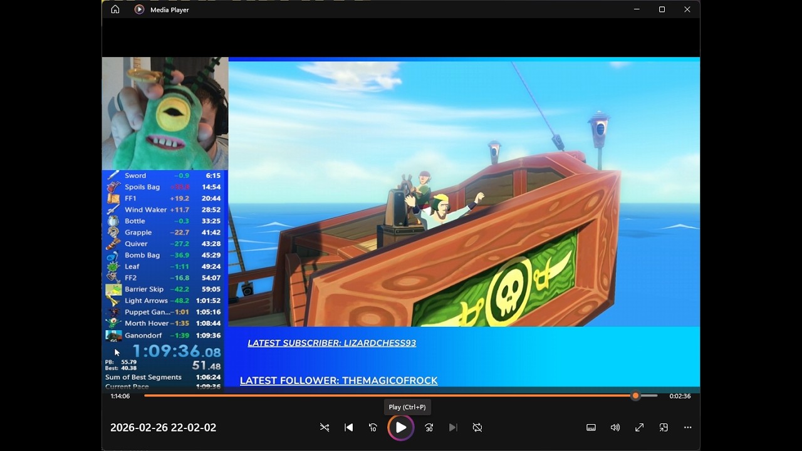Click the 1:06:24 sum of best value

point(208,377)
